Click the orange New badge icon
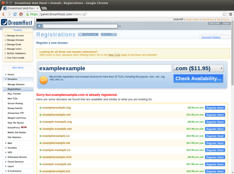The width and height of the screenshot is (234, 174). [x=44, y=80]
